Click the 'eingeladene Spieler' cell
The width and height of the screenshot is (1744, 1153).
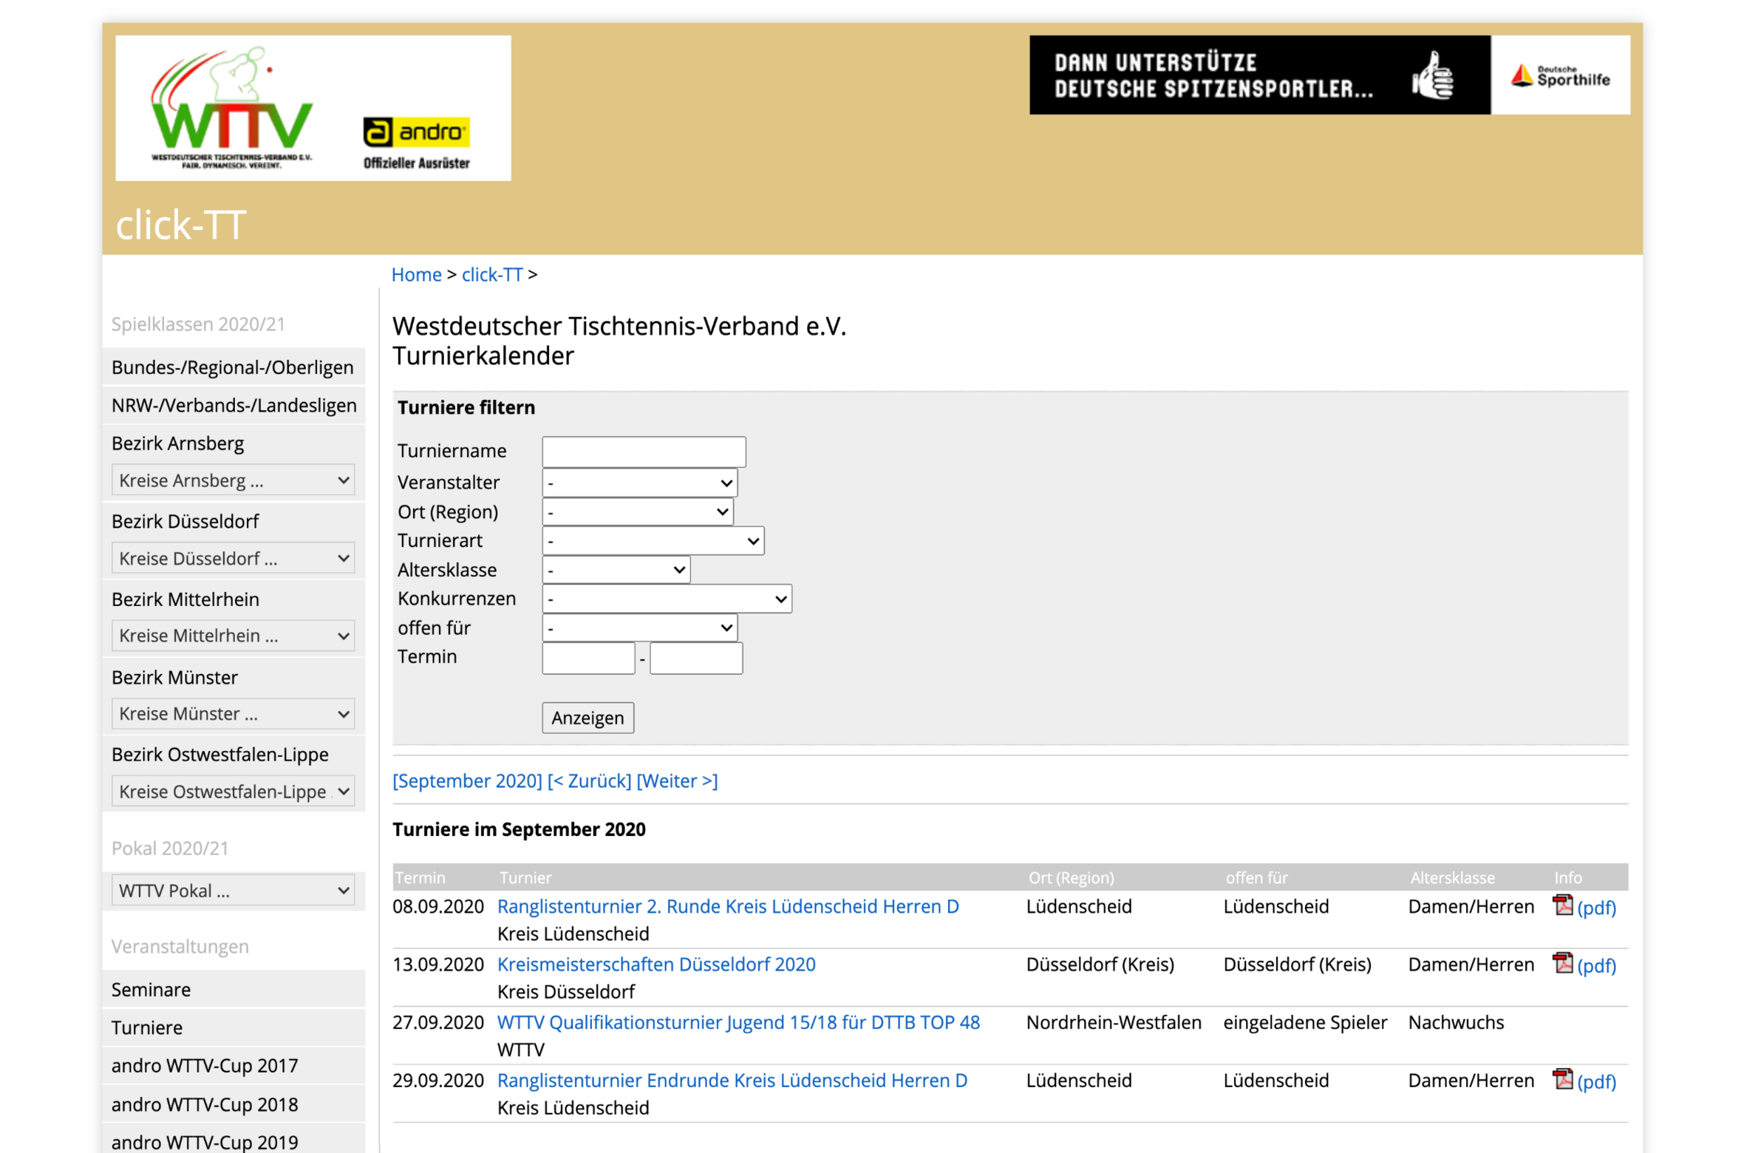coord(1305,1022)
